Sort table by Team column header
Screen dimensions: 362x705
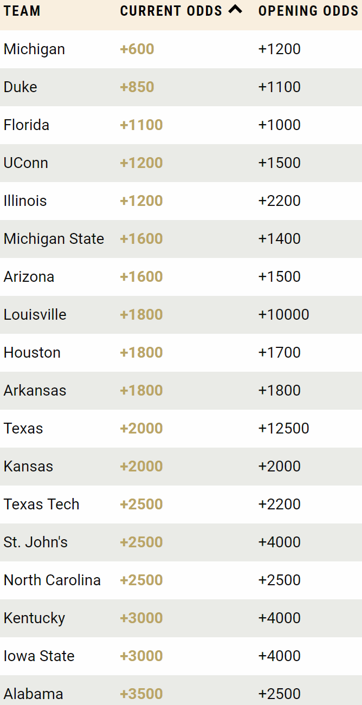click(22, 11)
